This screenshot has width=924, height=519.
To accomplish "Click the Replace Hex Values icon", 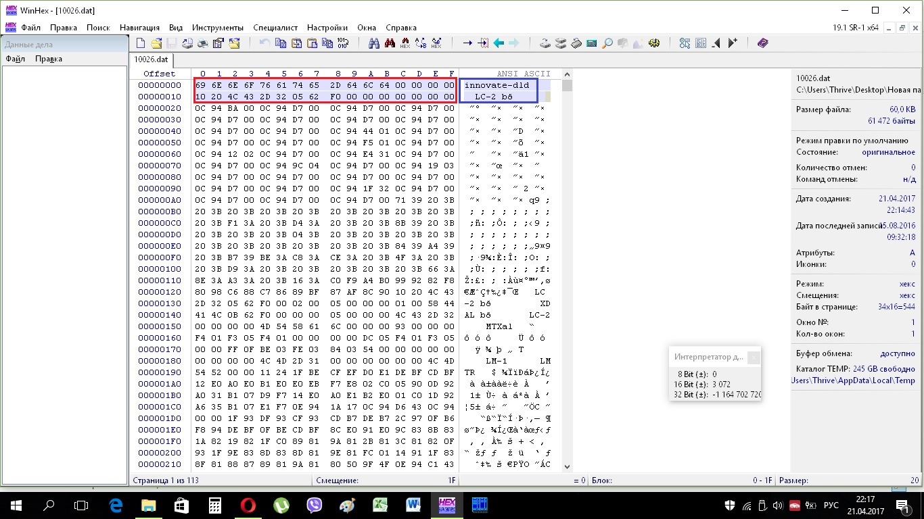I will [436, 43].
